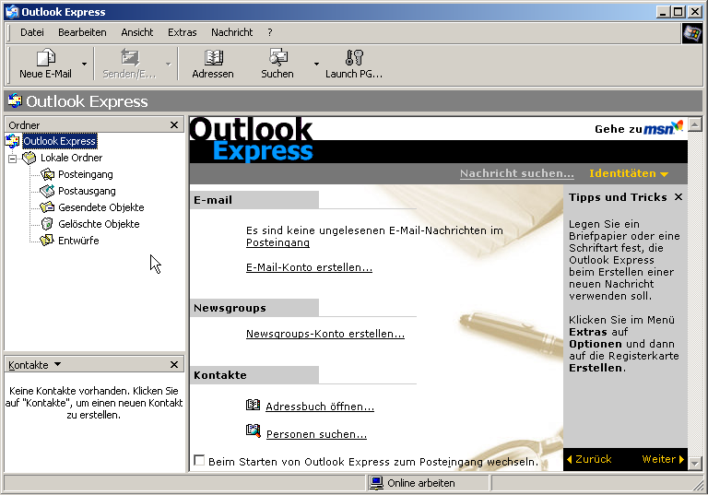The image size is (708, 495).
Task: Maximize the Outlook Express window
Action: tap(678, 12)
